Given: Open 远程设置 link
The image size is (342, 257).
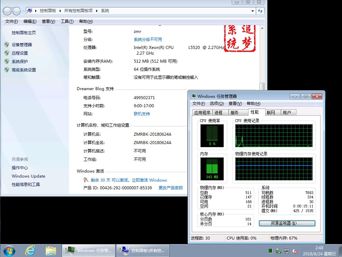Looking at the screenshot, I should point(20,53).
